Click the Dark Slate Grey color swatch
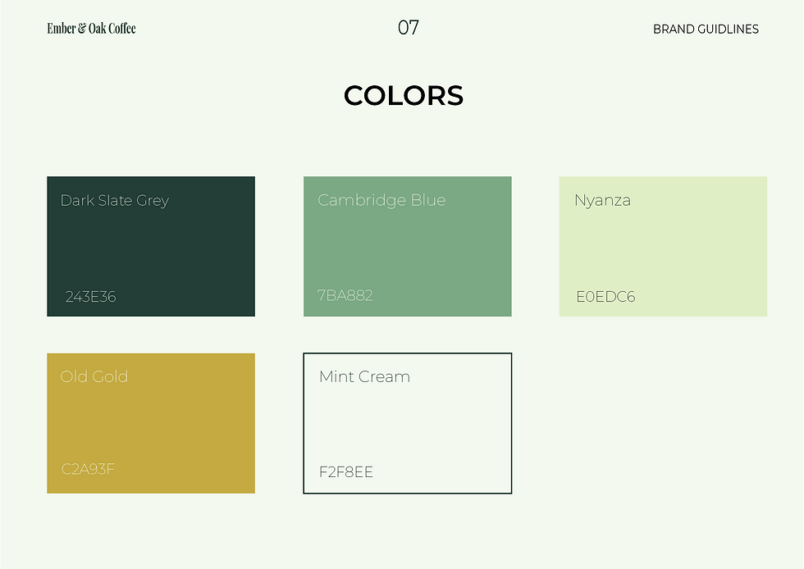Image resolution: width=804 pixels, height=569 pixels. coord(151,246)
